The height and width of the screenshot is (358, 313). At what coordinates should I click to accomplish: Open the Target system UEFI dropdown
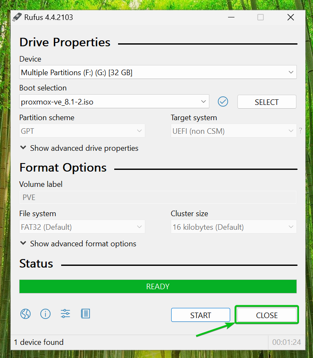234,131
